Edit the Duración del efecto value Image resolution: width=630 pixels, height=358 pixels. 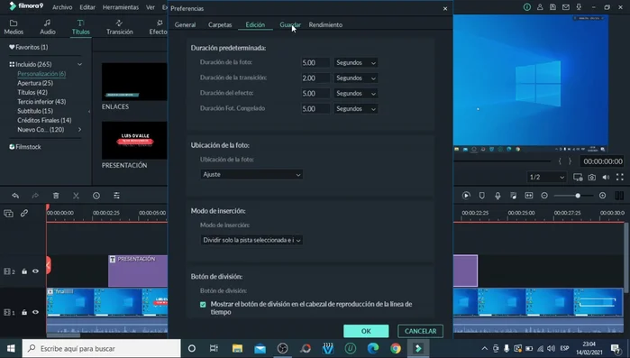tap(315, 93)
